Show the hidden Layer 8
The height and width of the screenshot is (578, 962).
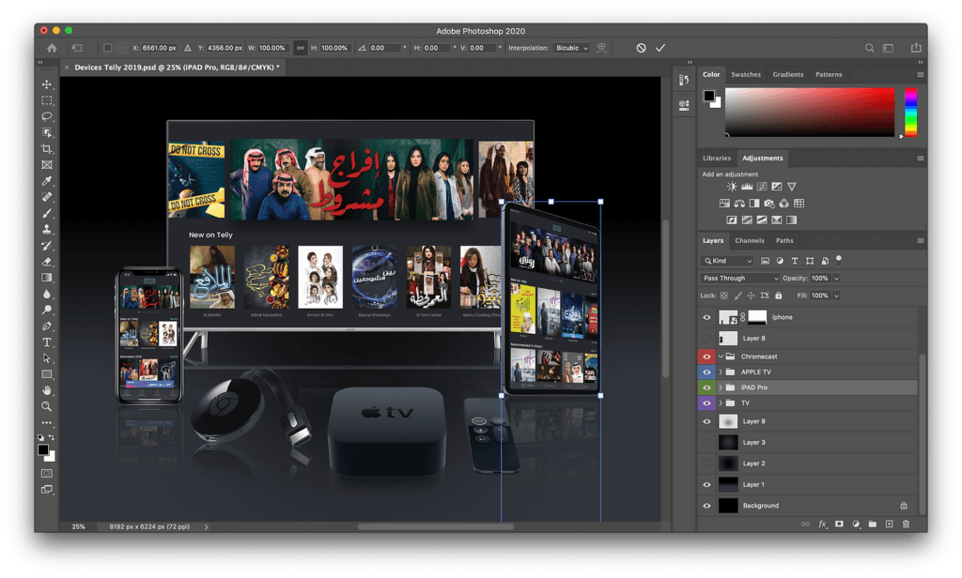706,338
